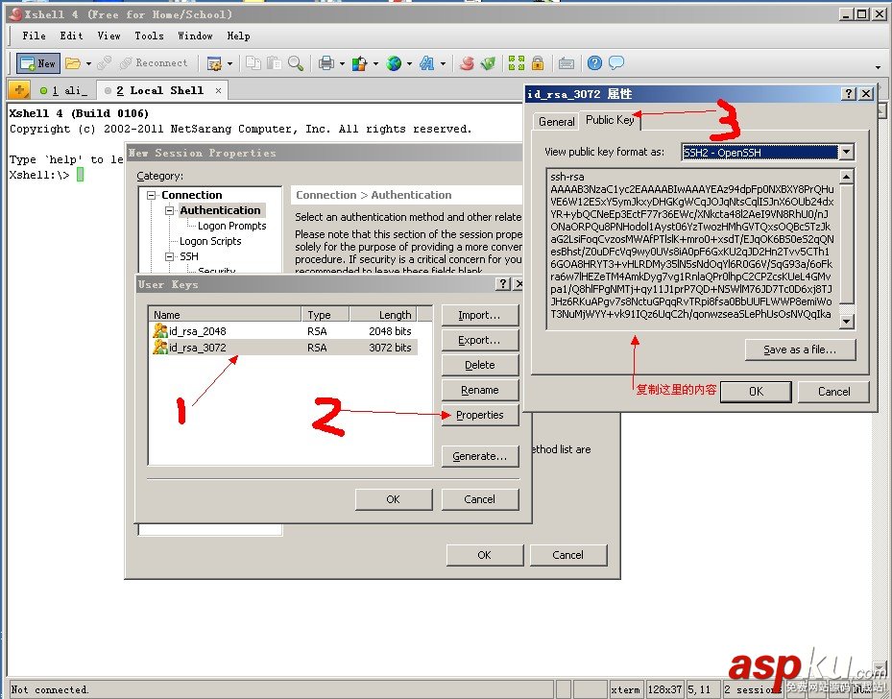
Task: Expand the Print dropdown arrow
Action: tap(342, 63)
